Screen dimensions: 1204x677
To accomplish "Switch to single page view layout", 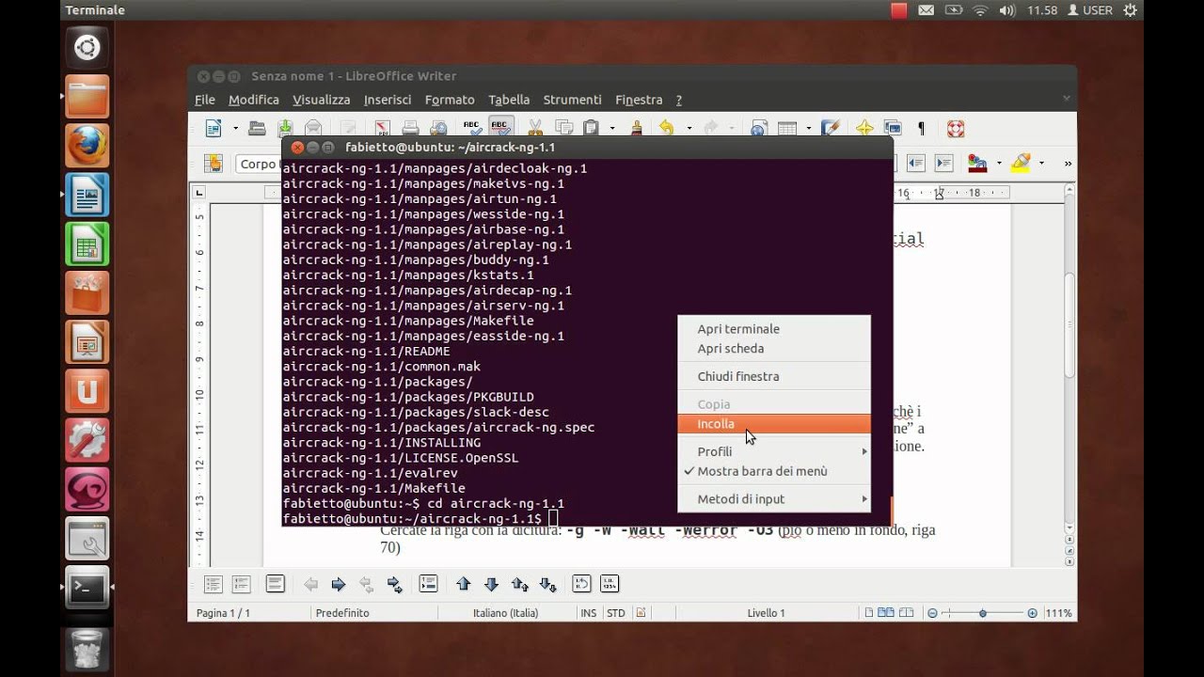I will 868,613.
